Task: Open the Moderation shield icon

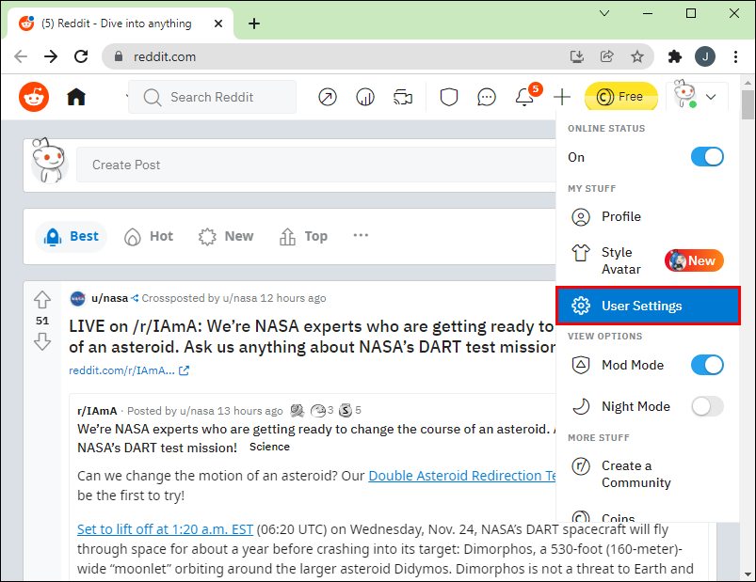Action: [449, 97]
